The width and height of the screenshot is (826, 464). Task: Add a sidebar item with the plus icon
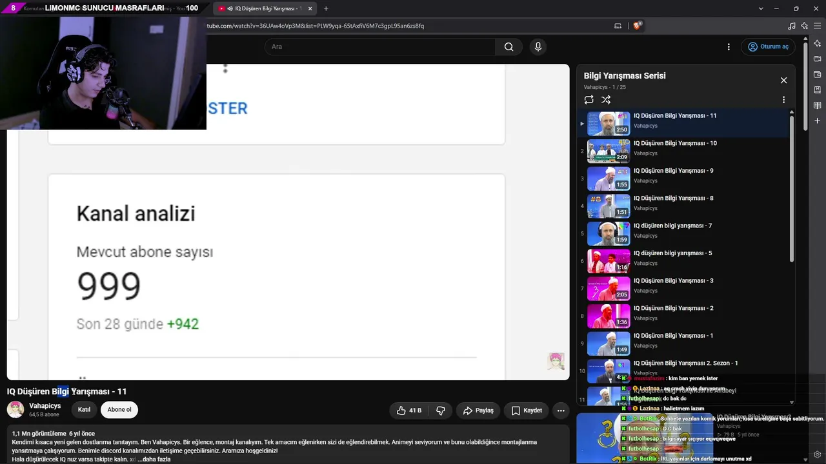click(818, 121)
